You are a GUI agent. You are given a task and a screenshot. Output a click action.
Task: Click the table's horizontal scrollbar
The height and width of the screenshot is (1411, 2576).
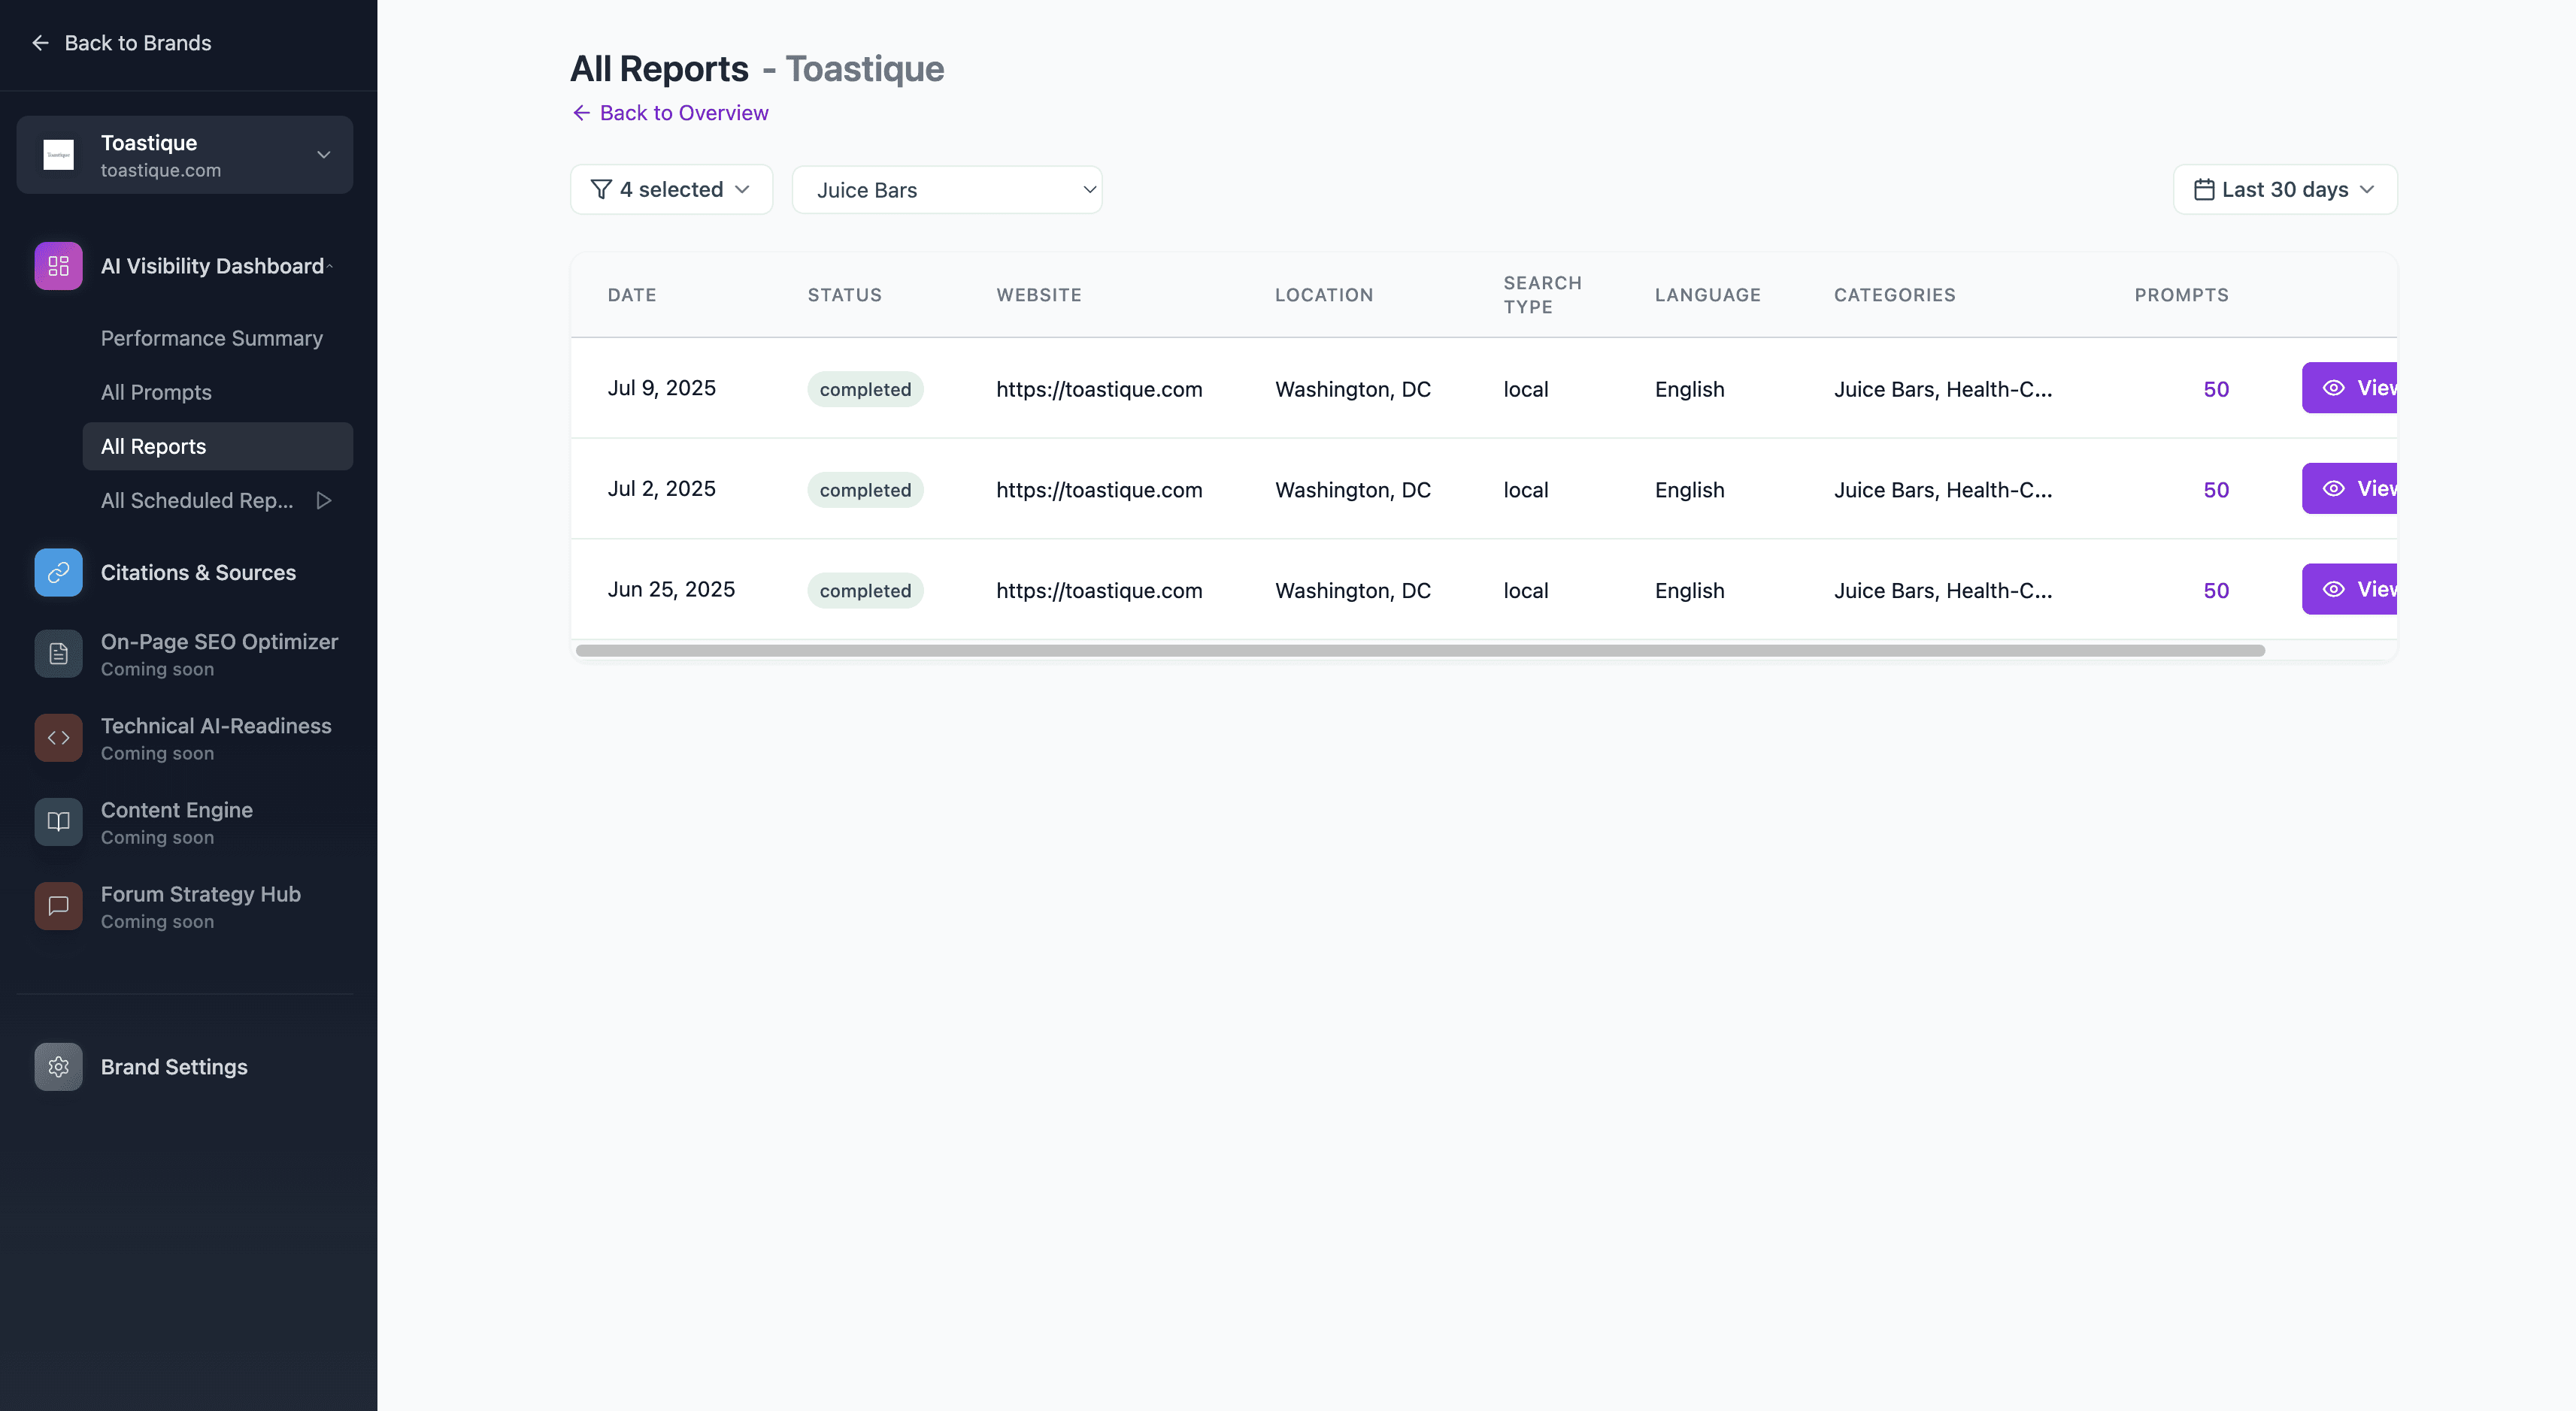tap(1420, 651)
